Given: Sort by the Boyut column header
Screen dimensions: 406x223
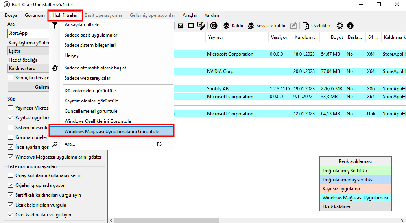Looking at the screenshot, I should (332, 37).
